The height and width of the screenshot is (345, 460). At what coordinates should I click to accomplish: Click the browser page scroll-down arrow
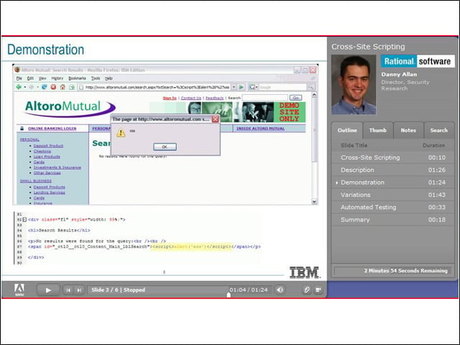point(314,201)
